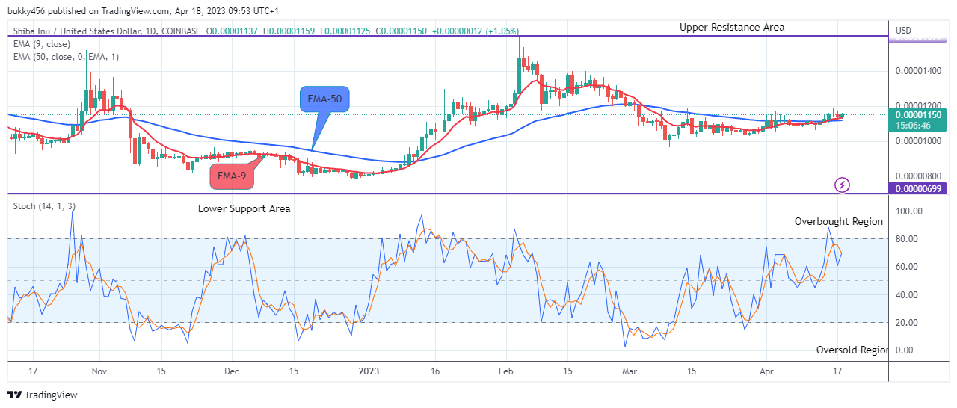Click the Overbought Region label
The image size is (957, 408).
839,221
